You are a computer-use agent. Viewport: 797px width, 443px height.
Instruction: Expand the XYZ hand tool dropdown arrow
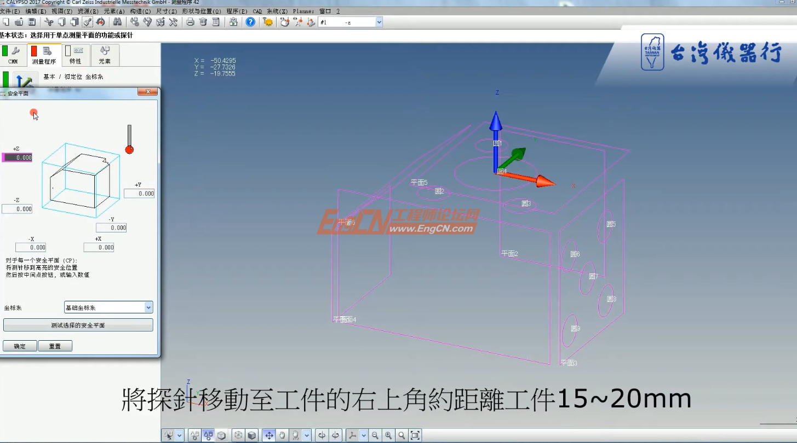point(306,435)
